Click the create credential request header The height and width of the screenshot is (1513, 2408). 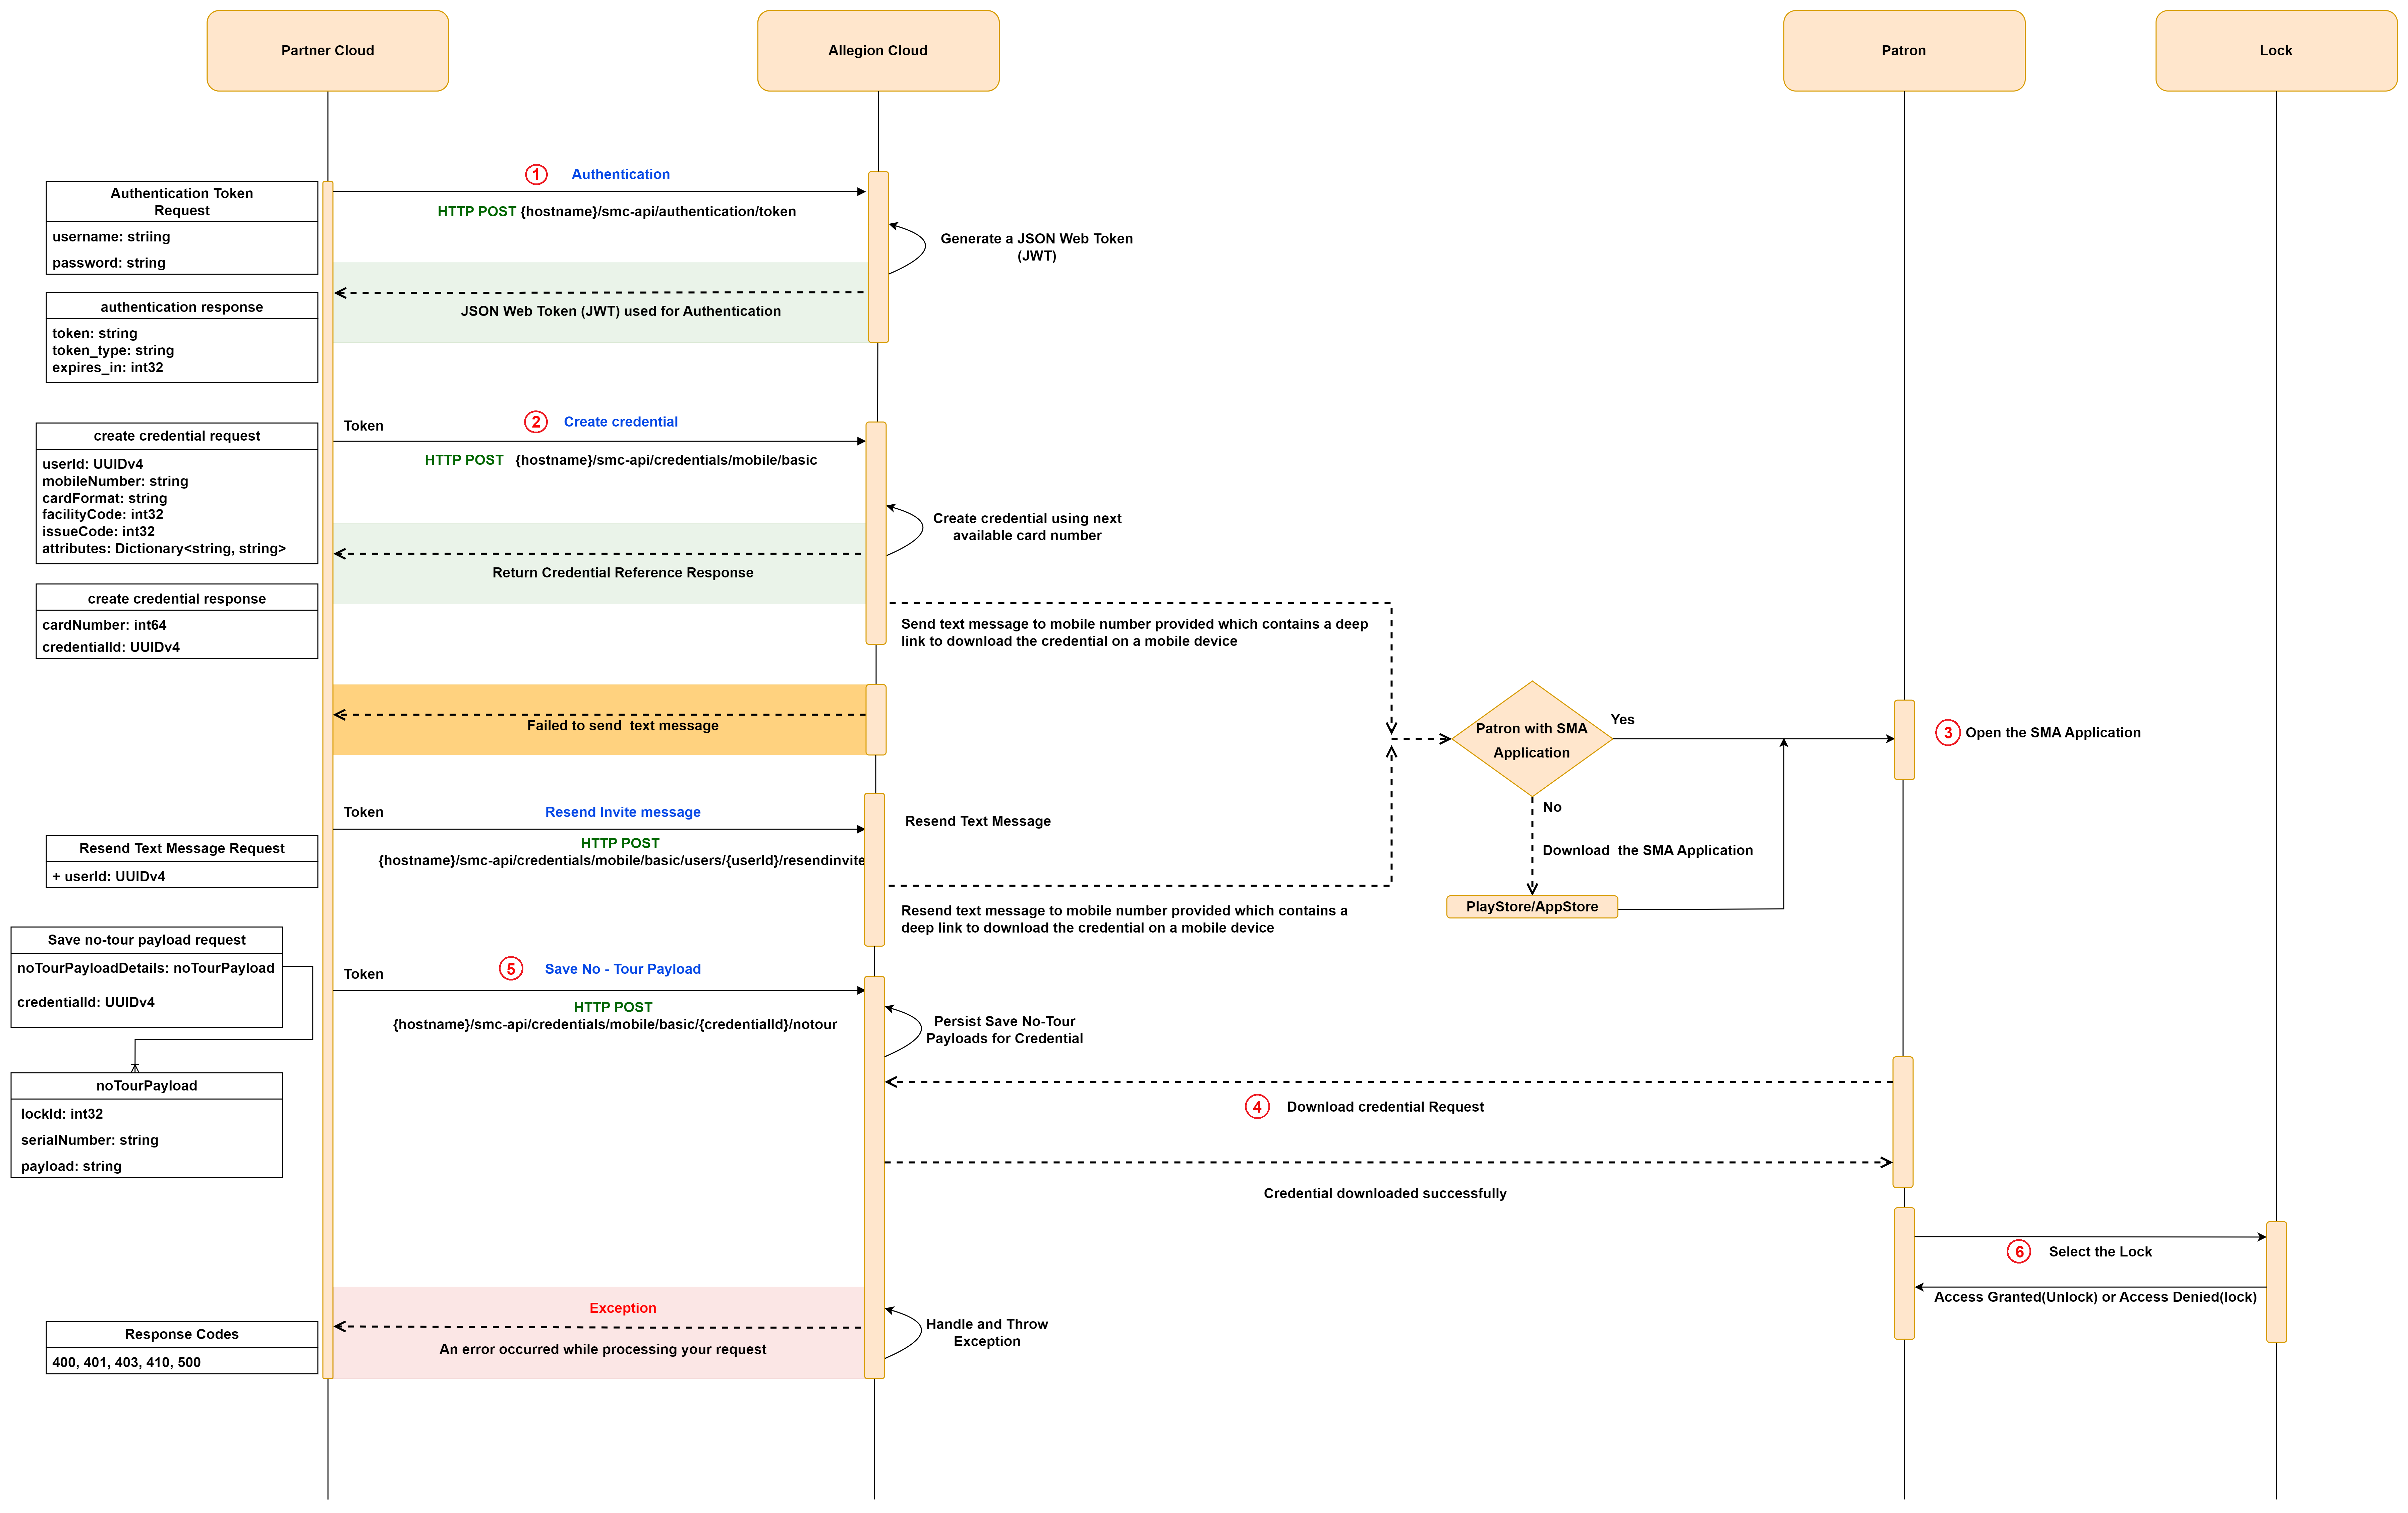pyautogui.click(x=177, y=436)
